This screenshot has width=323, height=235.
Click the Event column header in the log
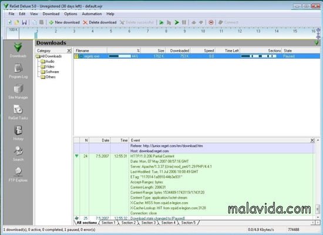pyautogui.click(x=220, y=140)
